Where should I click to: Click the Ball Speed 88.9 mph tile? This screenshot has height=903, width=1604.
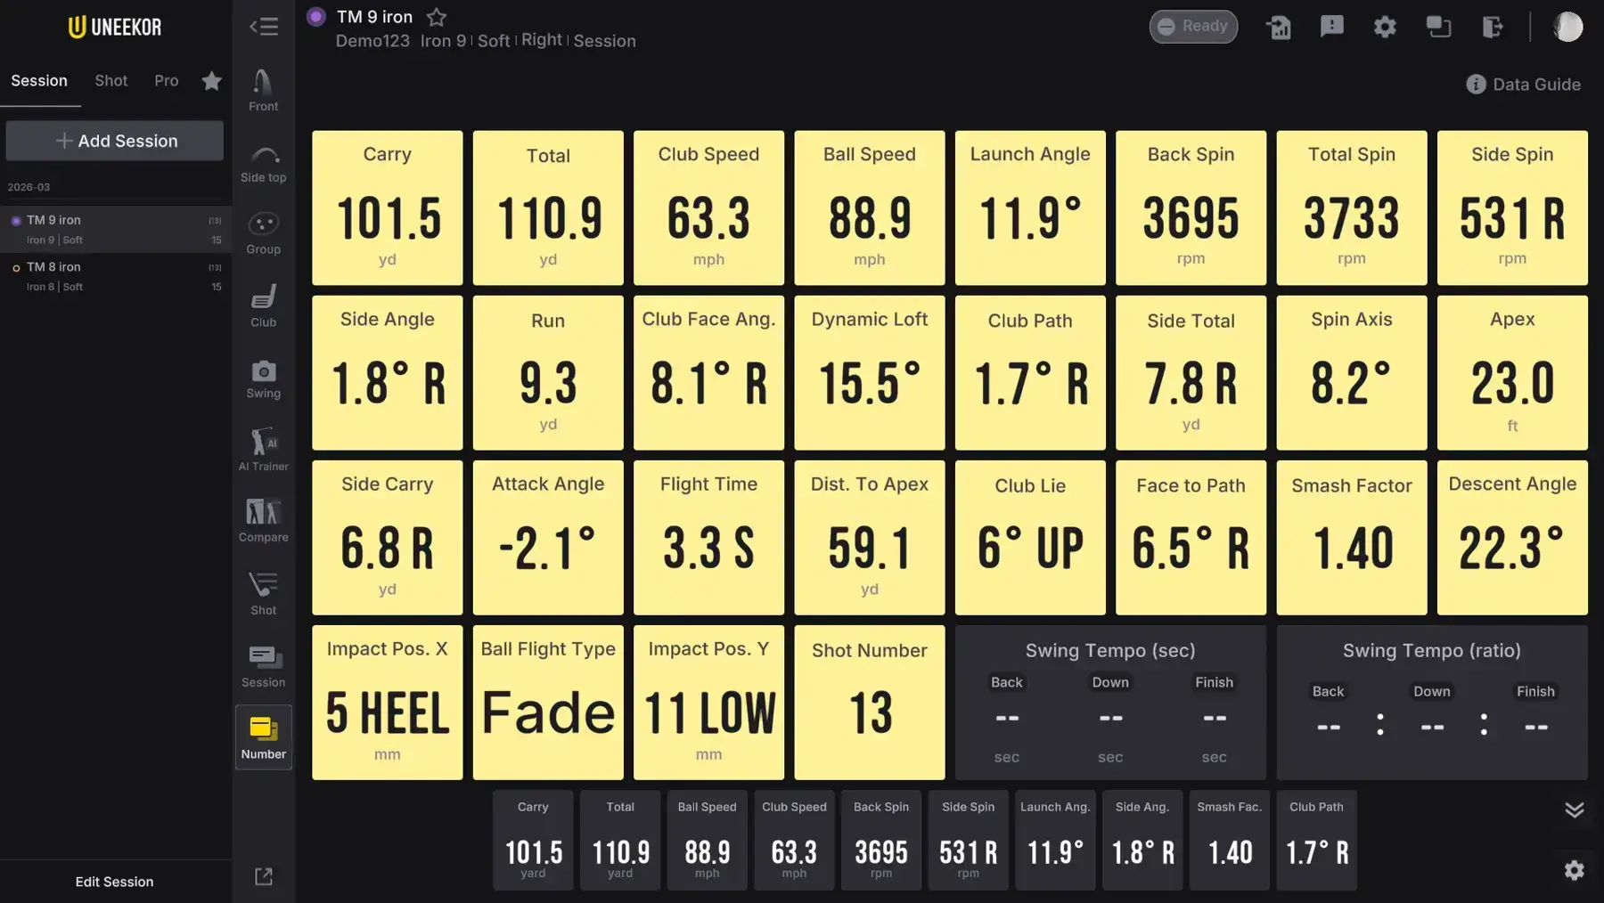(870, 207)
